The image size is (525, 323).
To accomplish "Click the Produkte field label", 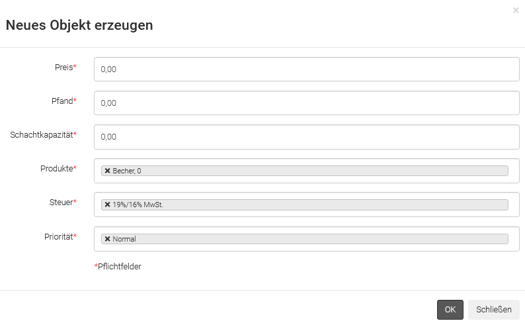I will (x=58, y=169).
